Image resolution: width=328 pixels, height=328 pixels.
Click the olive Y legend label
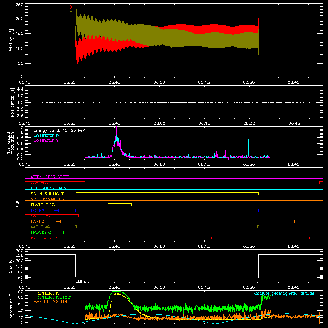[71, 13]
